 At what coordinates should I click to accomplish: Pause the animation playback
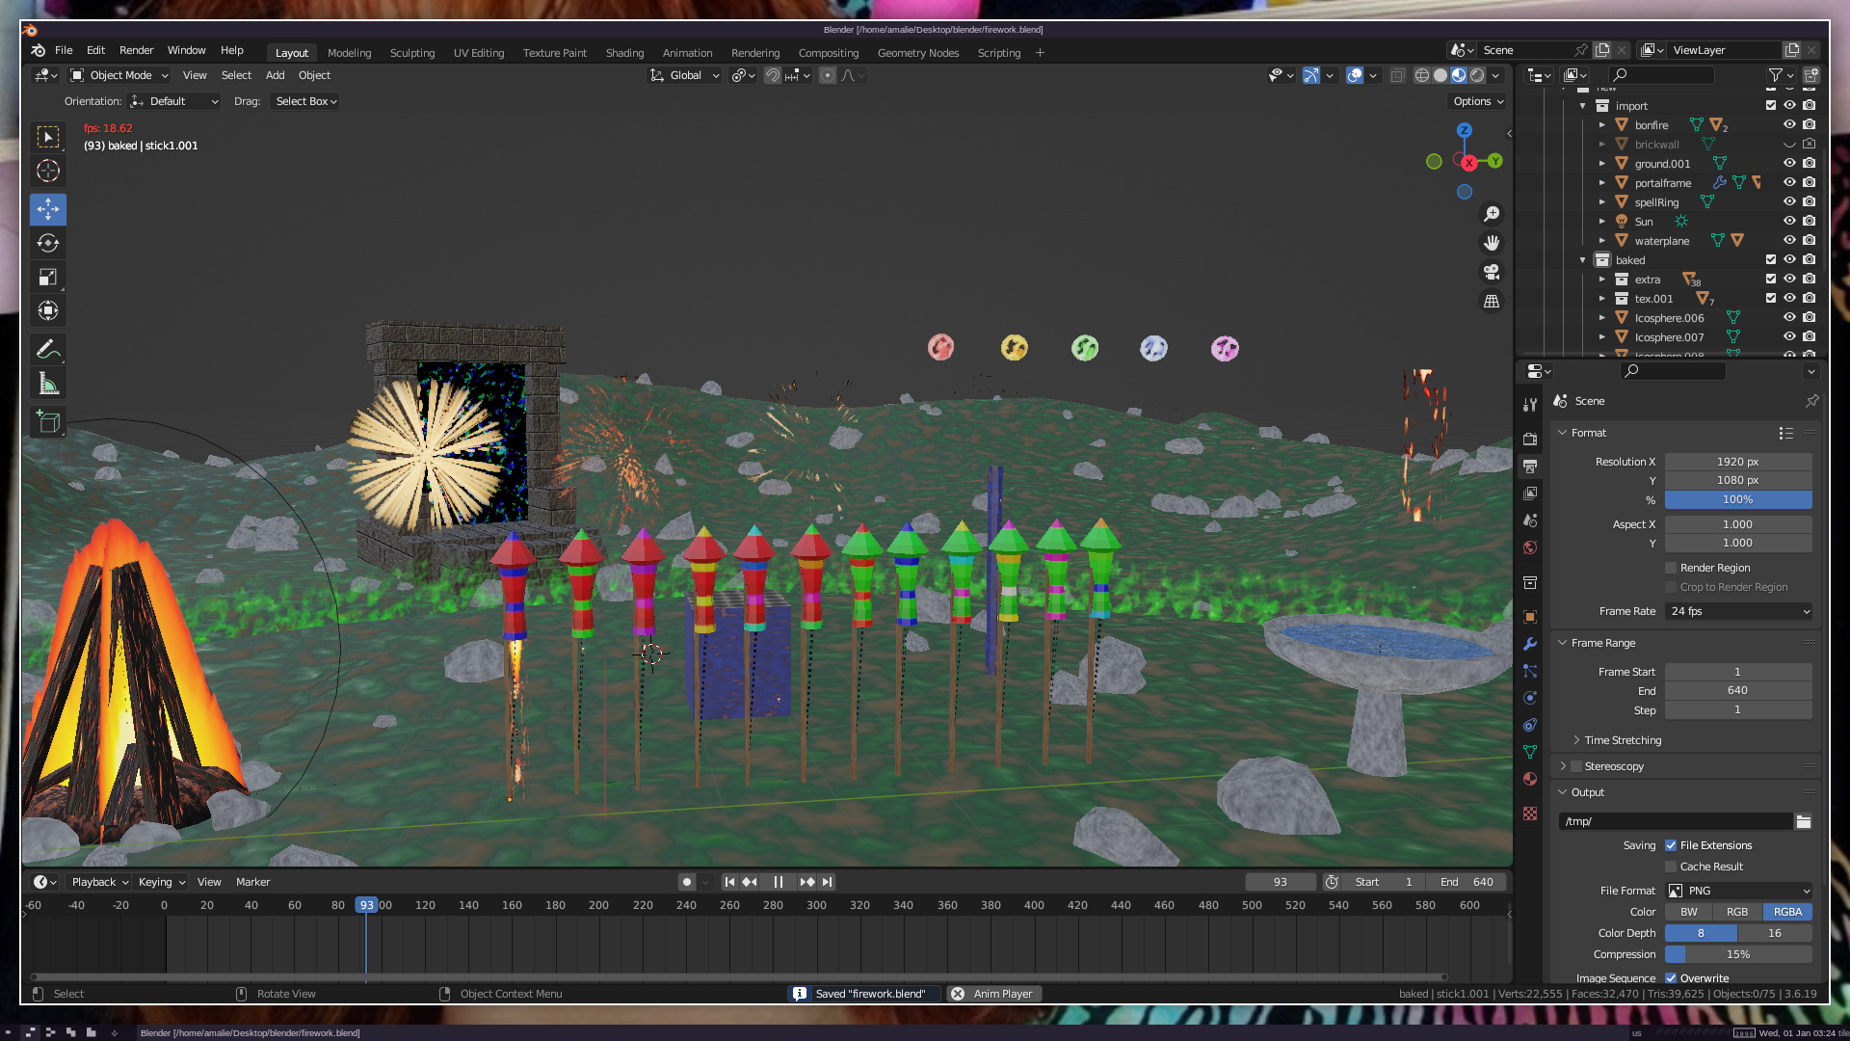click(x=778, y=882)
